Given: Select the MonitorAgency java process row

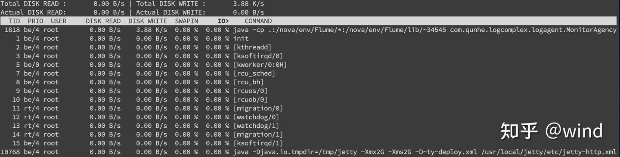Looking at the screenshot, I should tap(310, 30).
